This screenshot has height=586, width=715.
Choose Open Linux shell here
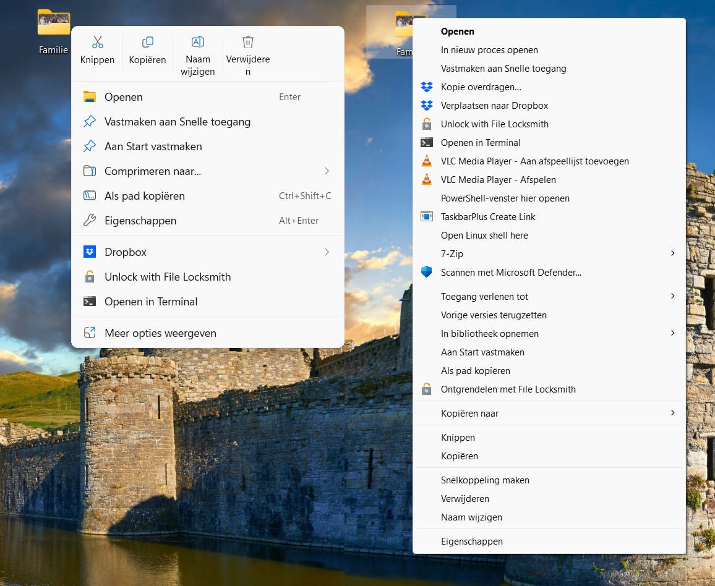point(484,236)
